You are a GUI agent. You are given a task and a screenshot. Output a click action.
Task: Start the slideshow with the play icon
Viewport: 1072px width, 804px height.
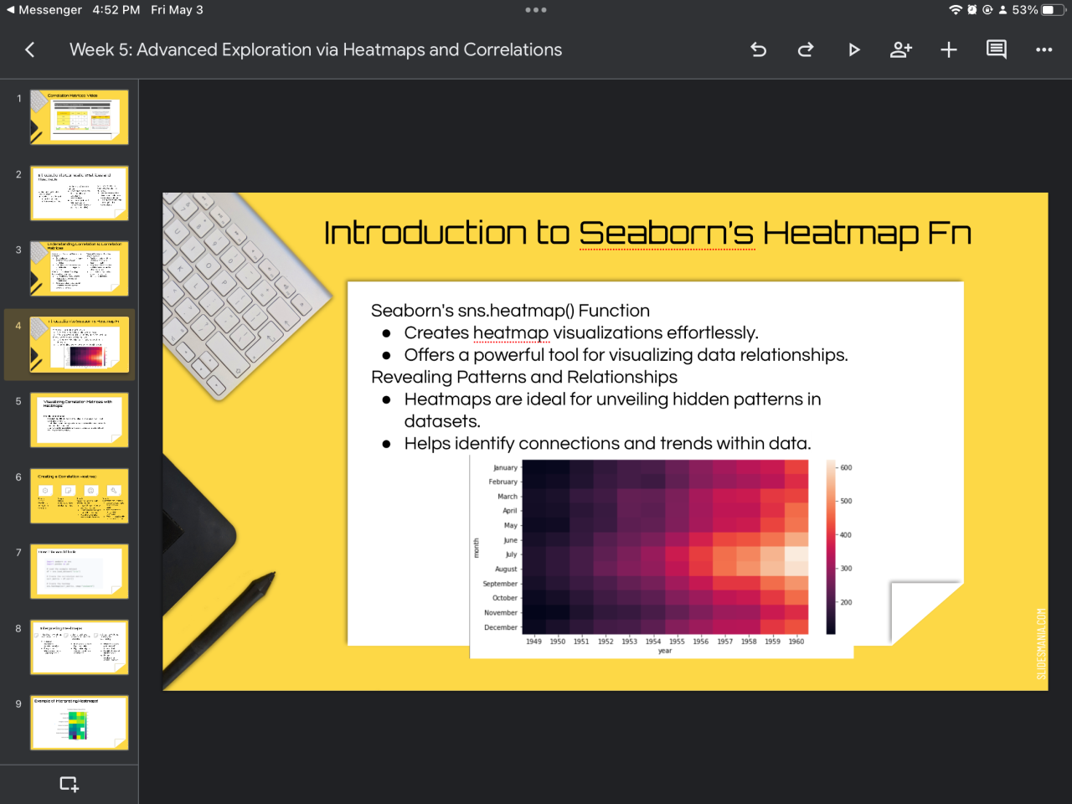[853, 49]
